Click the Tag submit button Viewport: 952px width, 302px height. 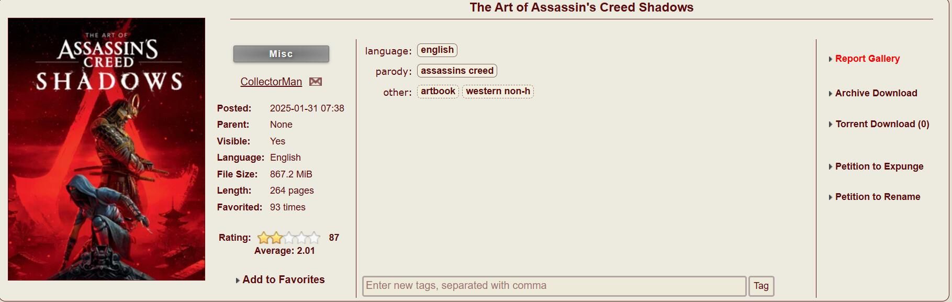point(761,286)
